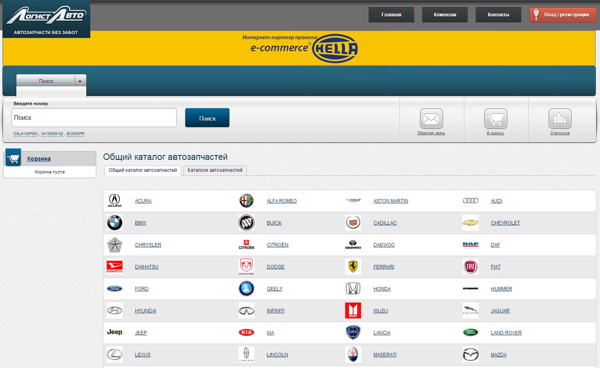The width and height of the screenshot is (600, 368).
Task: Click the Dodge ram logo
Action: pos(246,267)
